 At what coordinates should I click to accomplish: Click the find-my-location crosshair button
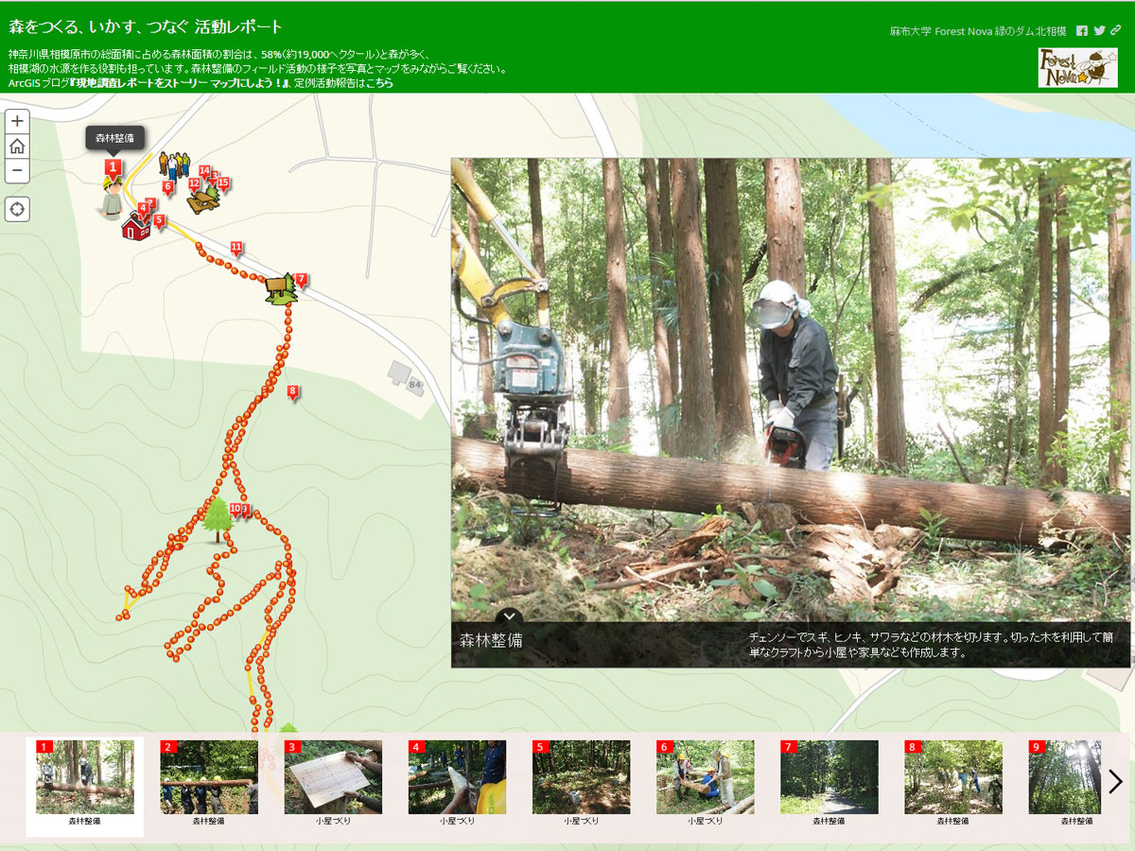point(15,208)
